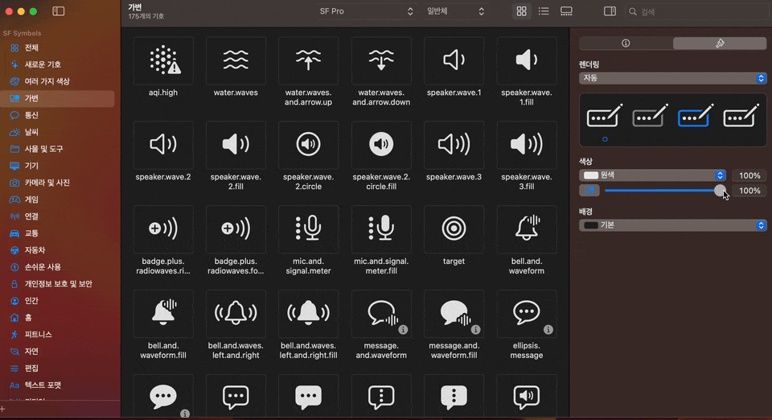The width and height of the screenshot is (772, 420).
Task: Select the speaker.wave.2.fill symbol
Action: point(236,145)
